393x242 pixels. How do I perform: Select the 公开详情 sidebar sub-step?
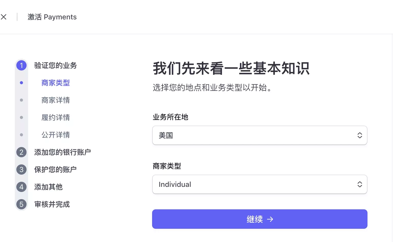[x=56, y=135]
